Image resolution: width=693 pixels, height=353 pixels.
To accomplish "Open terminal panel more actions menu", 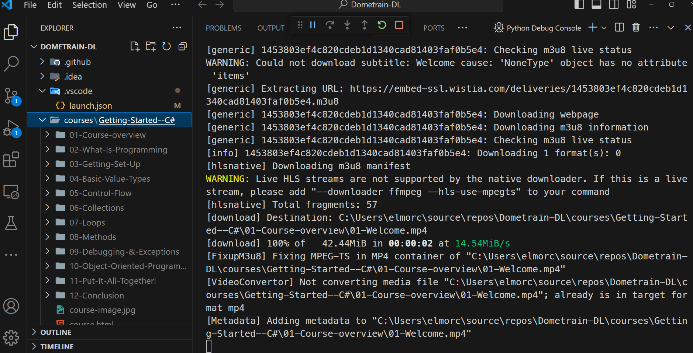I will click(653, 28).
